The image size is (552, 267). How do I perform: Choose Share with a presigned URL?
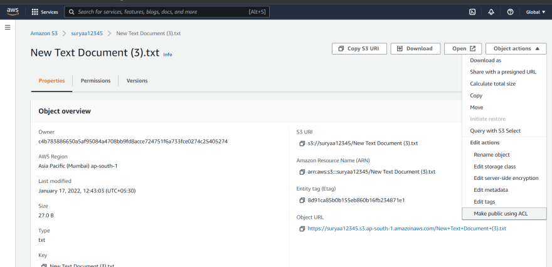coord(504,72)
